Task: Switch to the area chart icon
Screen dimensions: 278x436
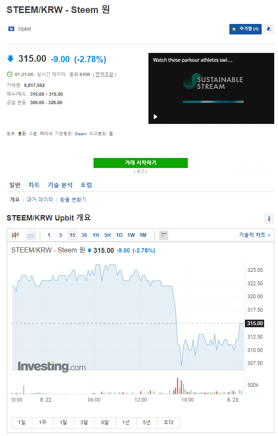Action: tap(31, 235)
